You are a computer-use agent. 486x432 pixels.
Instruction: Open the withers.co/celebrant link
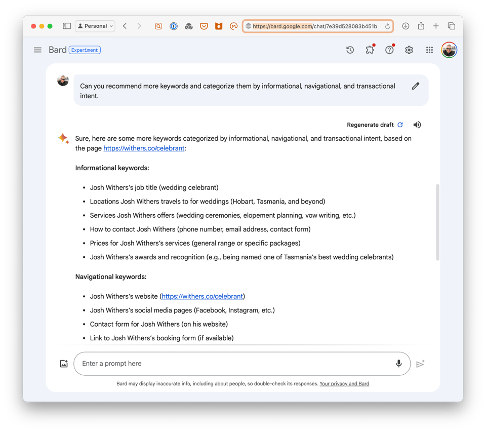pos(143,148)
